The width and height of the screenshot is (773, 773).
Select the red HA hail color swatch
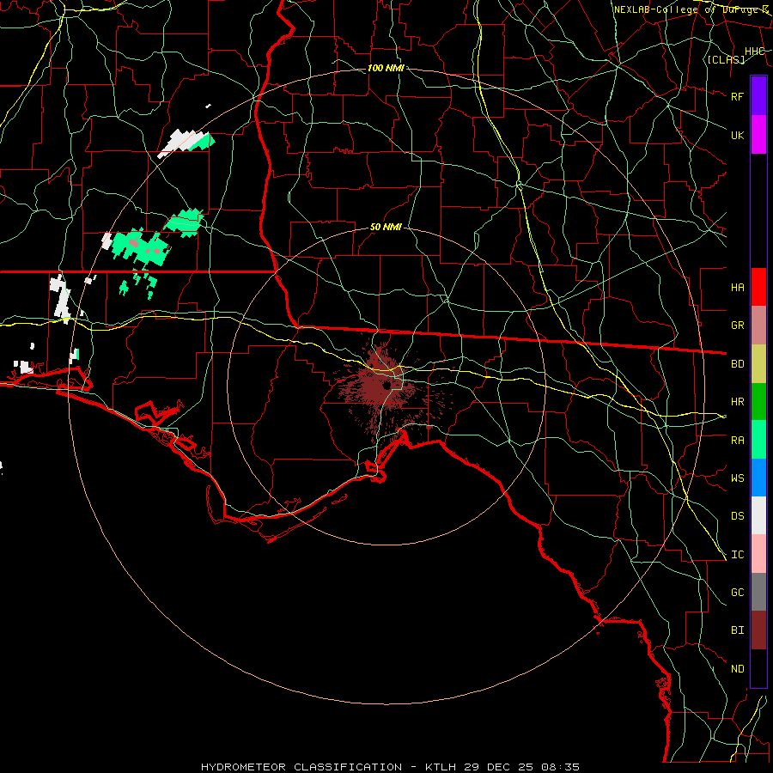(x=758, y=287)
